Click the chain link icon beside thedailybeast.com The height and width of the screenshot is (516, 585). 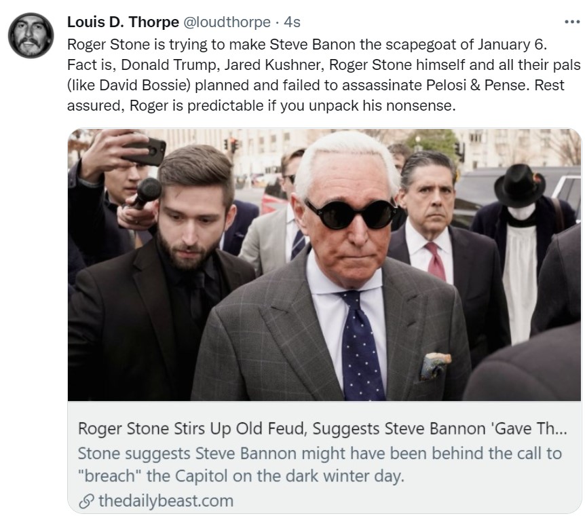[x=86, y=501]
